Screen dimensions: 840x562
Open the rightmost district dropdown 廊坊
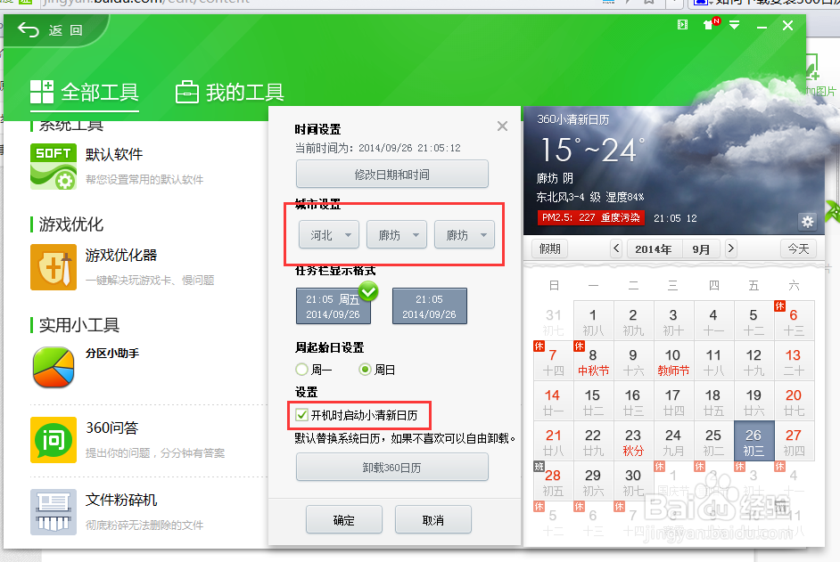465,234
